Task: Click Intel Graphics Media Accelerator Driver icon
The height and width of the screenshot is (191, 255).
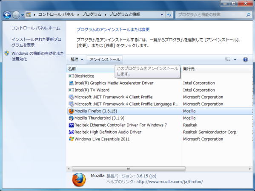Action: point(71,83)
